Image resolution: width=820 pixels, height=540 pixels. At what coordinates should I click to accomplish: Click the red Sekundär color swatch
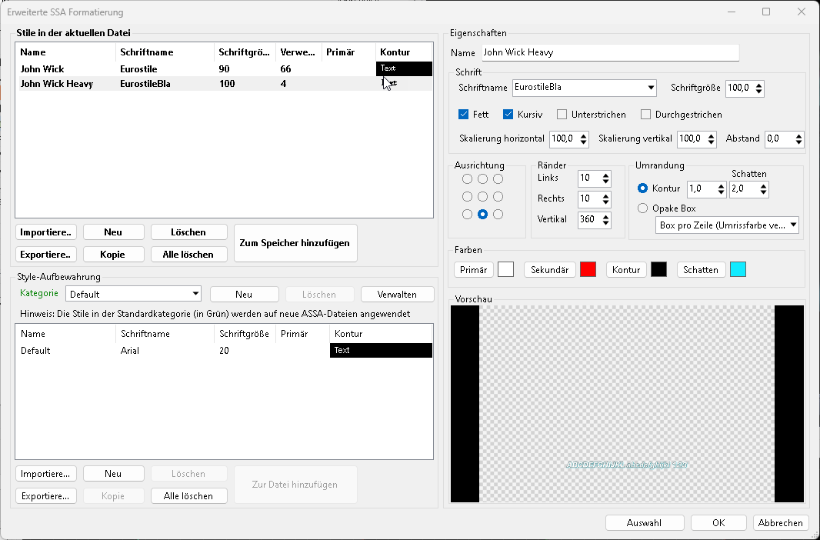[x=588, y=270]
